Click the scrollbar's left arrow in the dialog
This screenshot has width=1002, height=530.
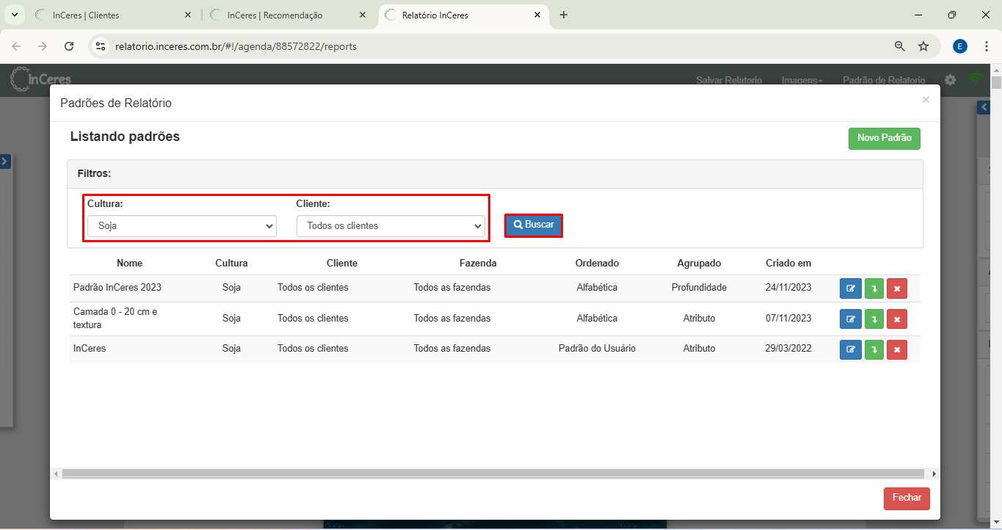pos(57,474)
